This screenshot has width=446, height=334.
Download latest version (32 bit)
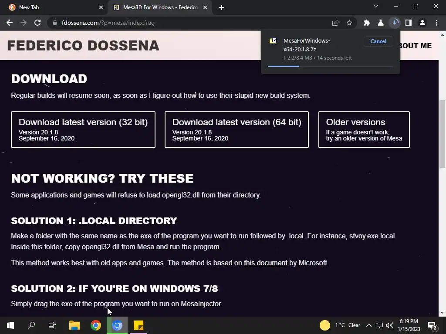(83, 130)
